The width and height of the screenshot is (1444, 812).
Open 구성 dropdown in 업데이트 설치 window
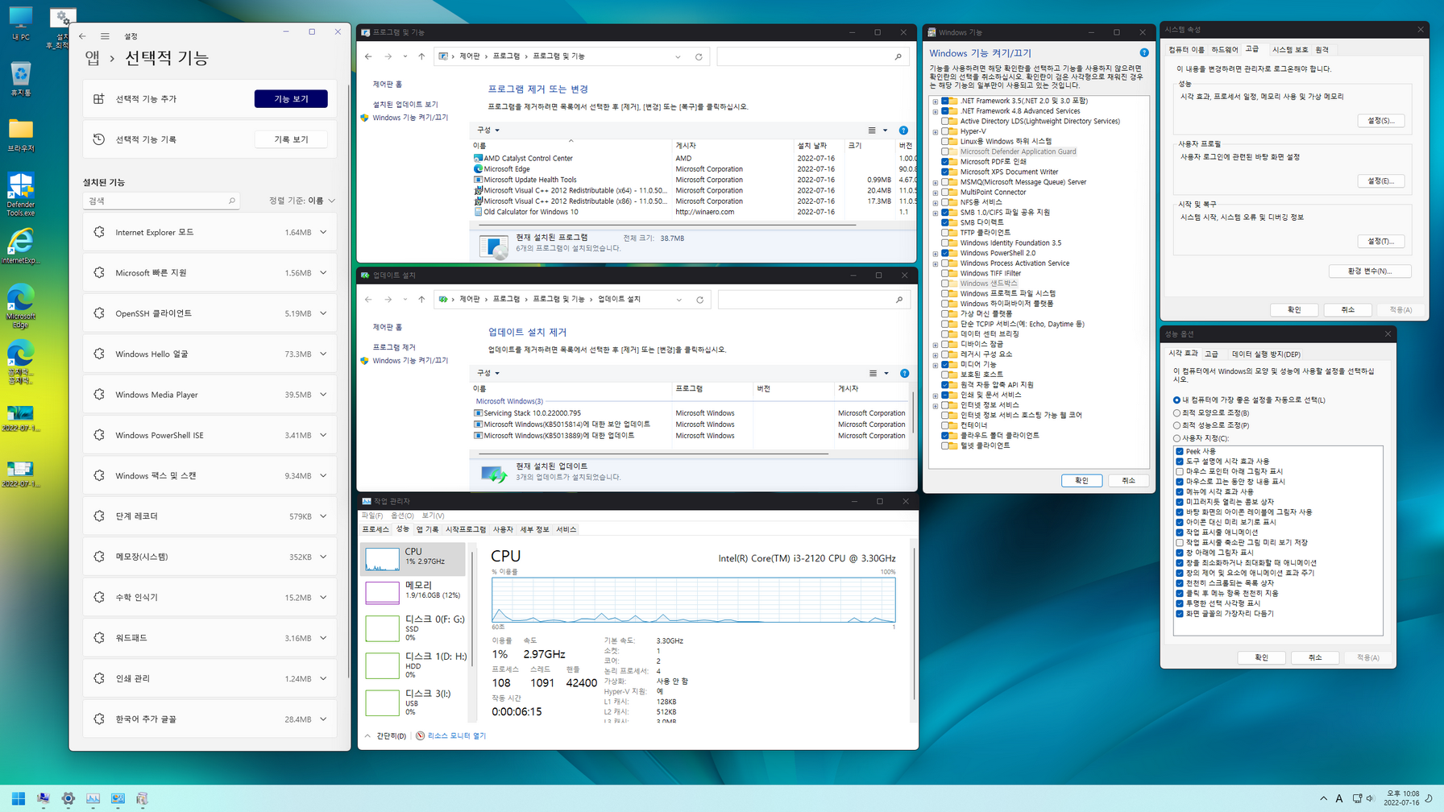point(488,374)
